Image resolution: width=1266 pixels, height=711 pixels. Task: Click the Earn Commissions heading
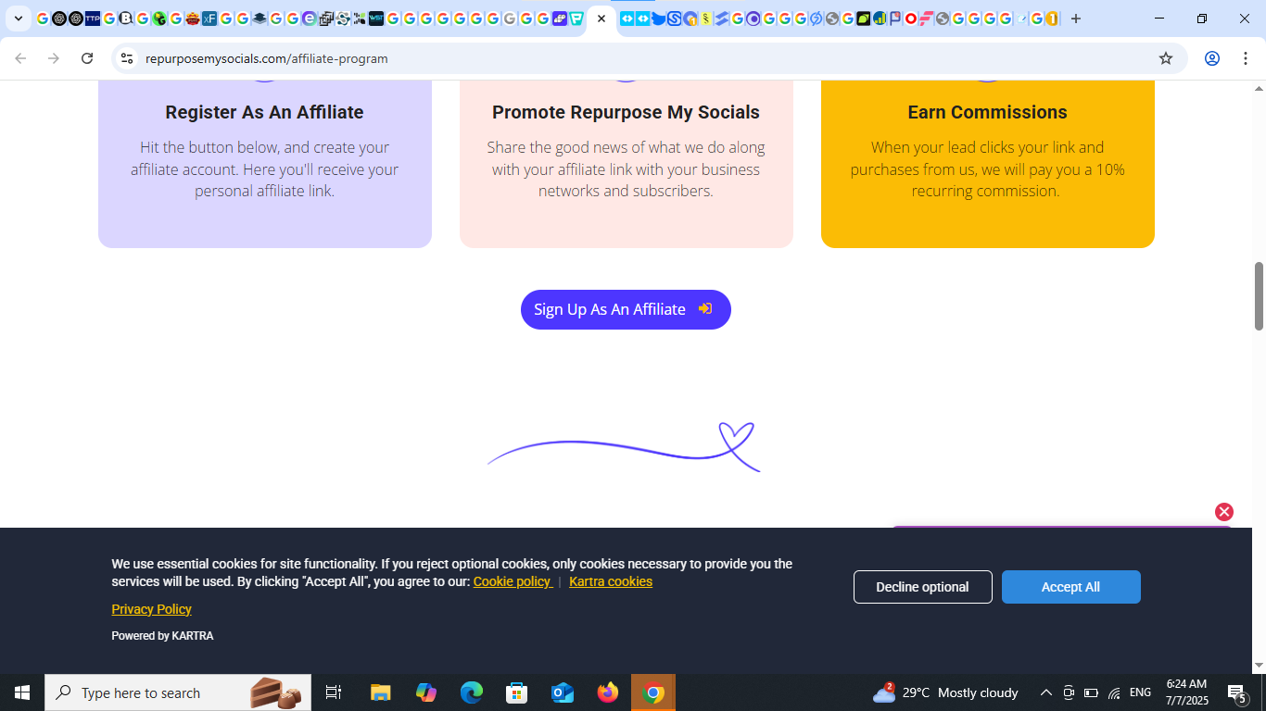(x=987, y=112)
